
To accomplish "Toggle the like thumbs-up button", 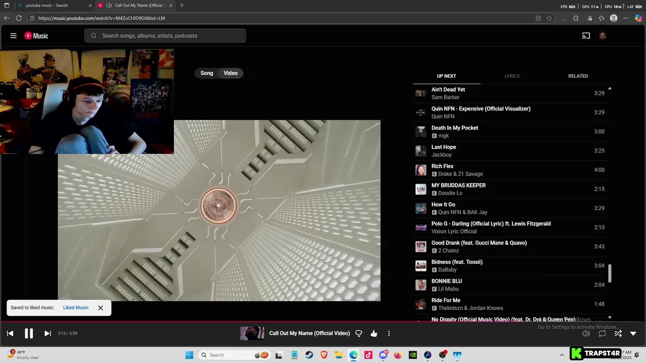I will pos(374,333).
